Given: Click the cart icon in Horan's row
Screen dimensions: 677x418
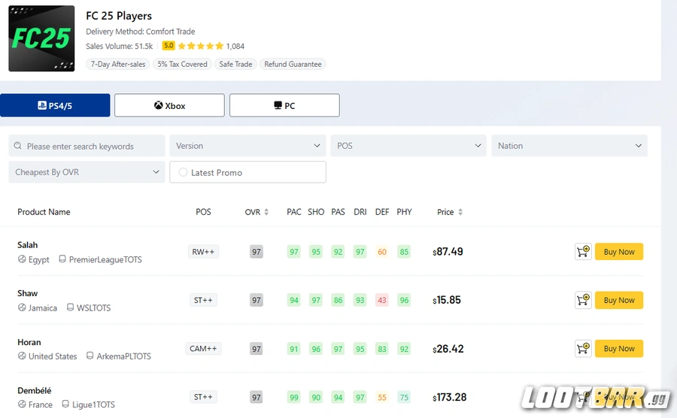Looking at the screenshot, I should click(x=583, y=349).
